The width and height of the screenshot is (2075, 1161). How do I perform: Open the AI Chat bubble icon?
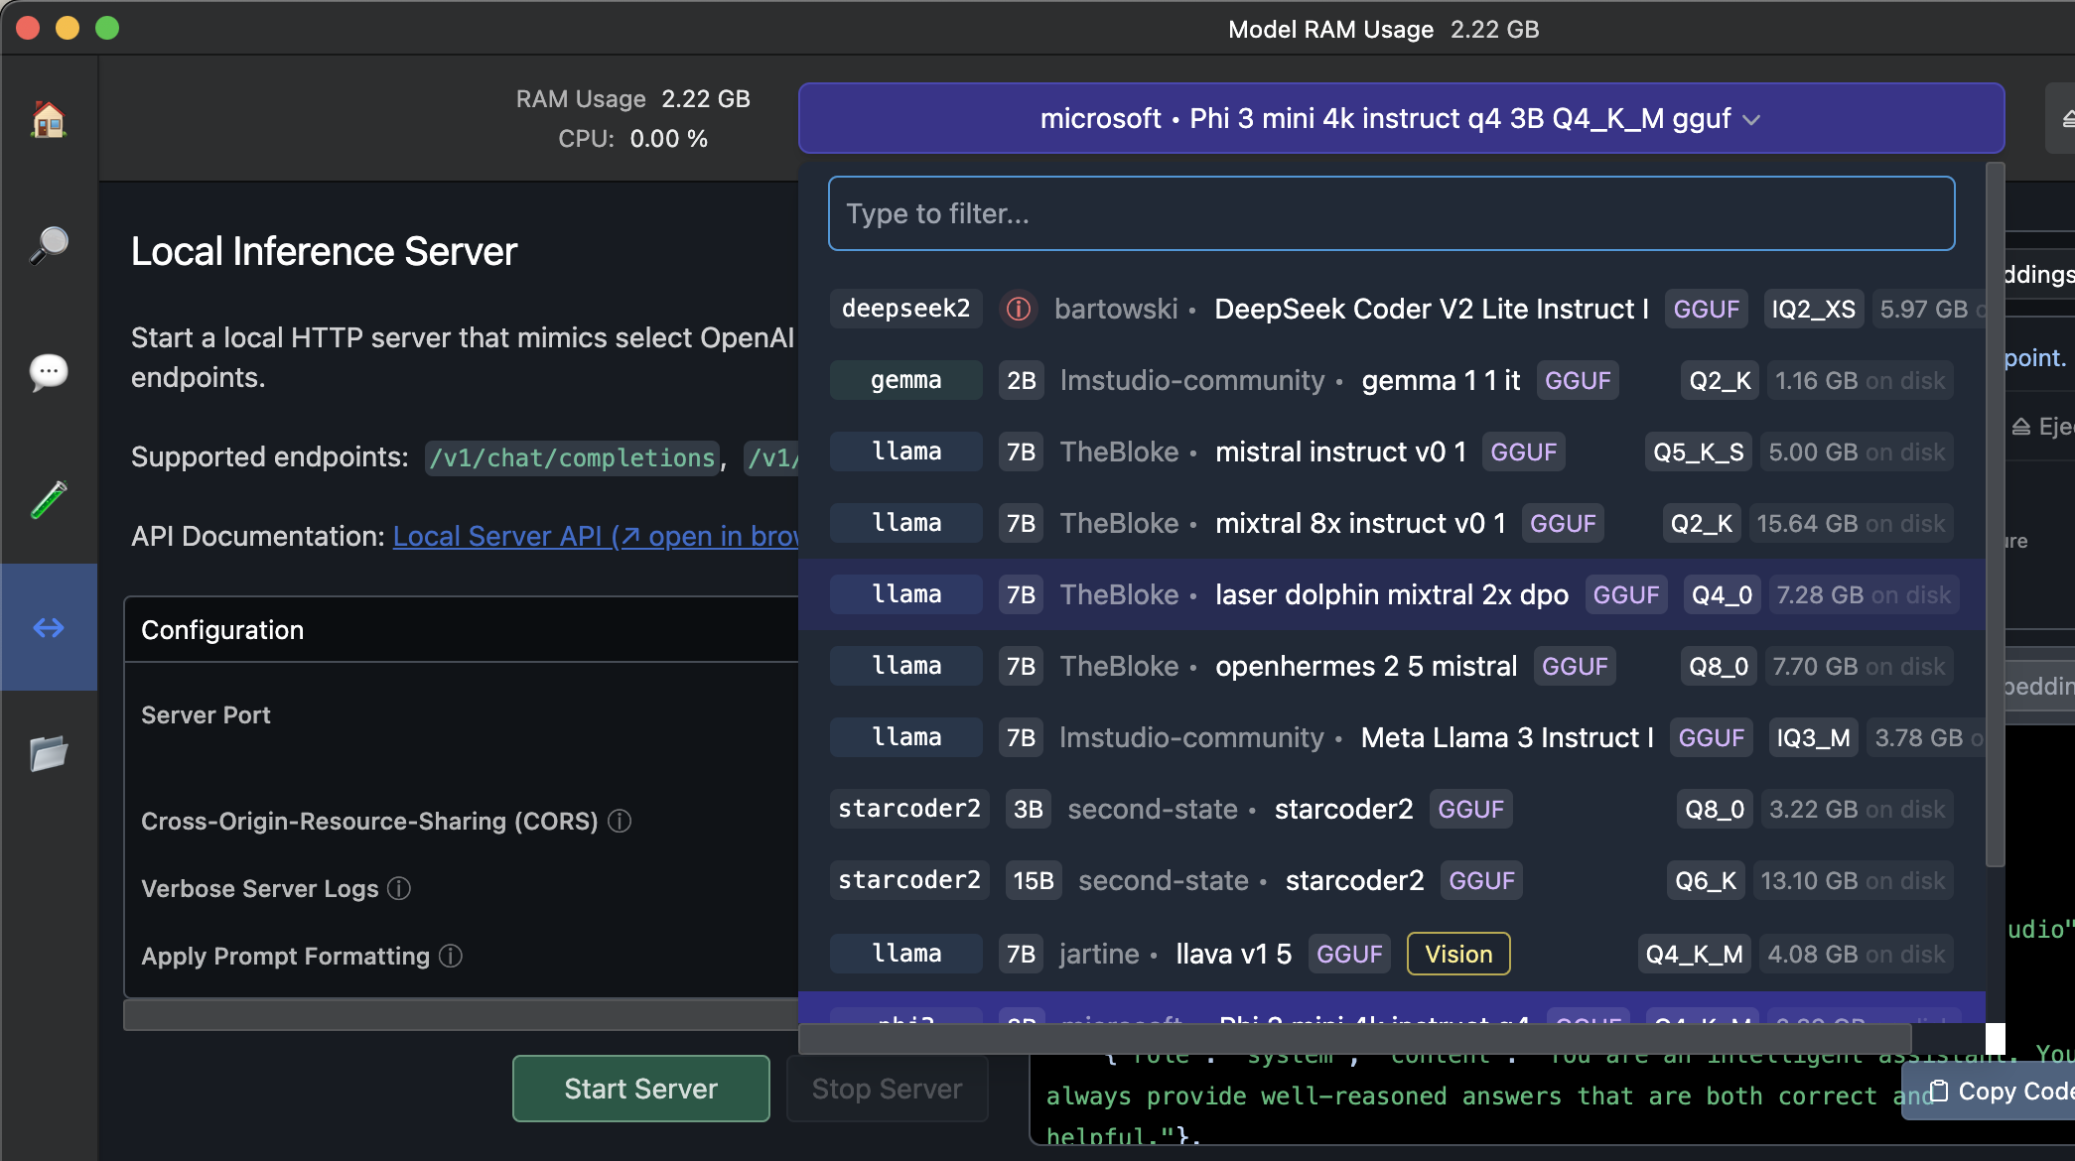tap(48, 372)
